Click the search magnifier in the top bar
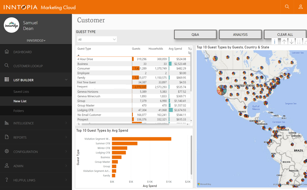The image size is (307, 190). [287, 7]
